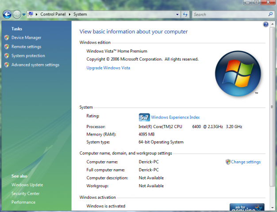Click the magnifying glass search icon
This screenshot has height=212, width=277.
click(270, 14)
